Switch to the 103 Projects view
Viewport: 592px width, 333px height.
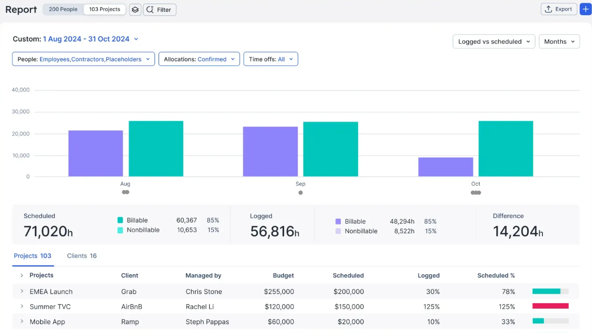click(x=105, y=9)
